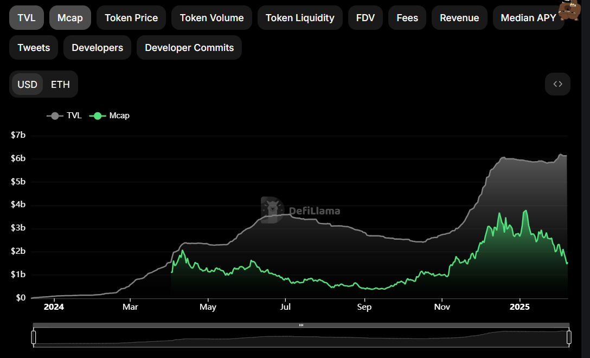Show the Developers metric
The image size is (590, 358).
coord(97,47)
